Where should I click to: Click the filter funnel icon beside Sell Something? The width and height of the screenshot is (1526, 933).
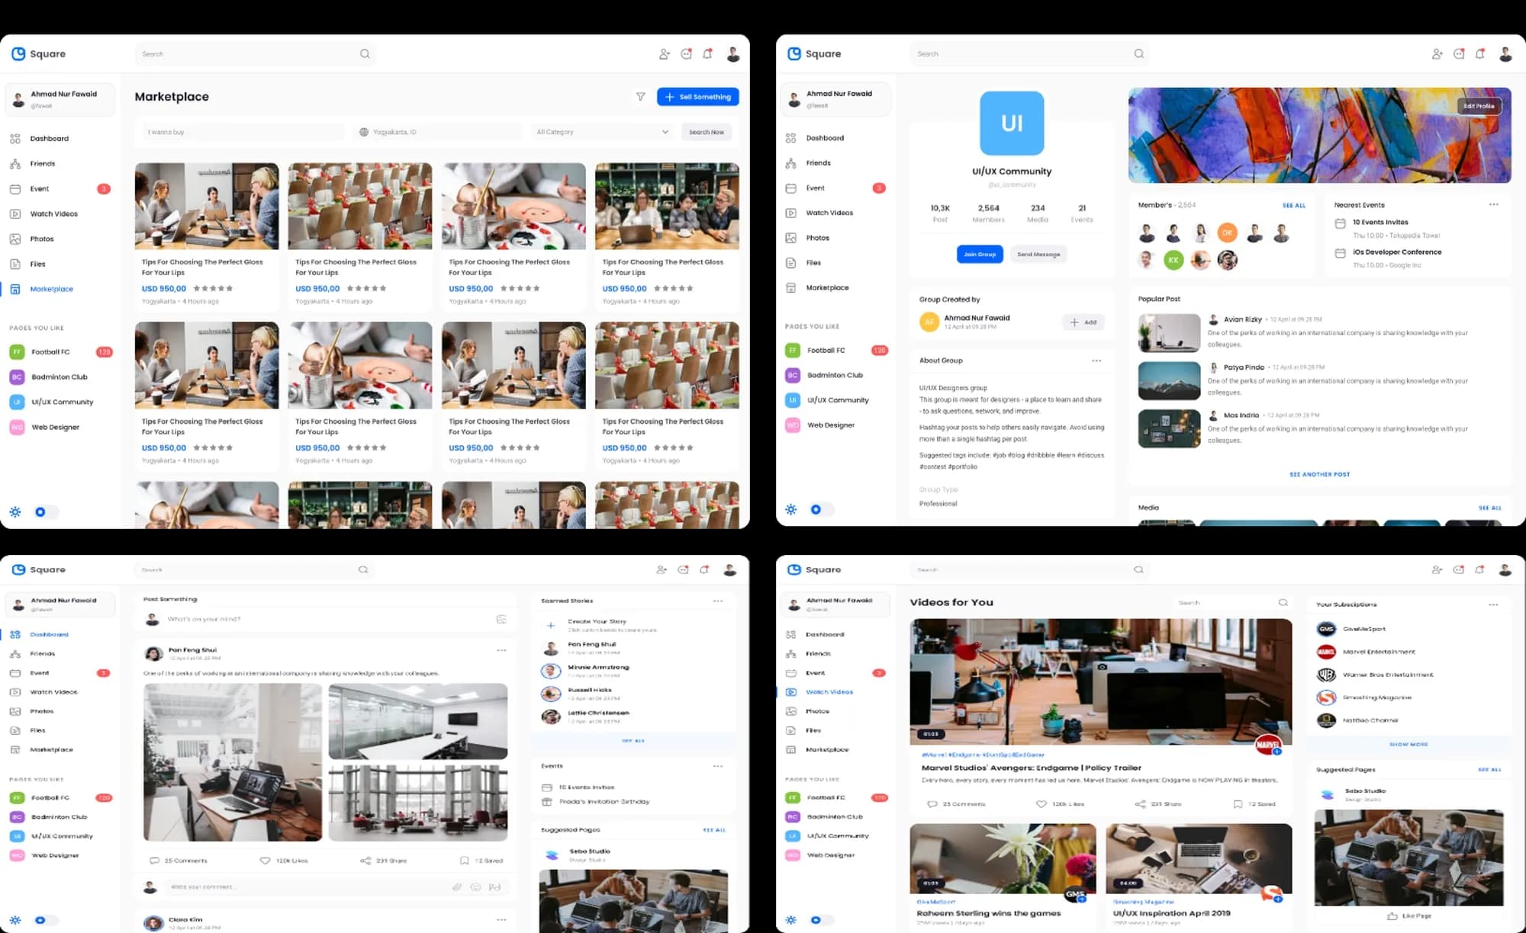(x=640, y=97)
